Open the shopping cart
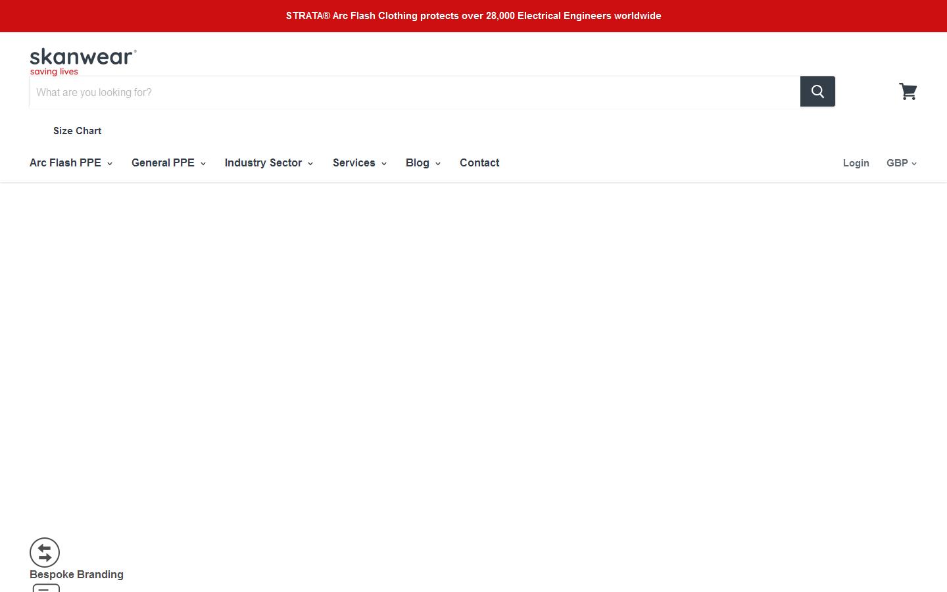 (908, 91)
